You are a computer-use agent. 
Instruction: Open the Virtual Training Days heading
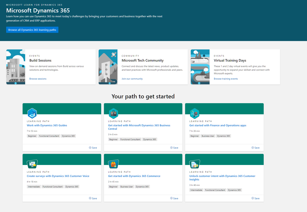[x=230, y=61]
